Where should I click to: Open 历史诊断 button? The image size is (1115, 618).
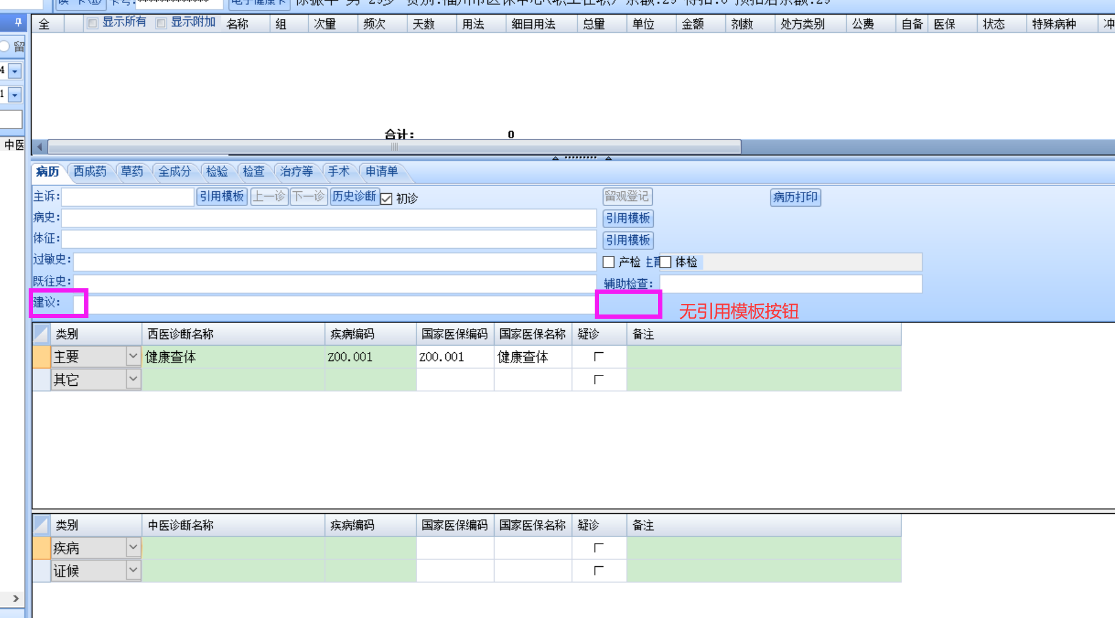point(354,197)
